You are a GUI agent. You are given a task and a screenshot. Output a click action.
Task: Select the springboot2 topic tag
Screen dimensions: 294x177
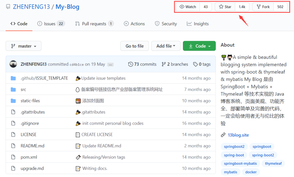234,147
